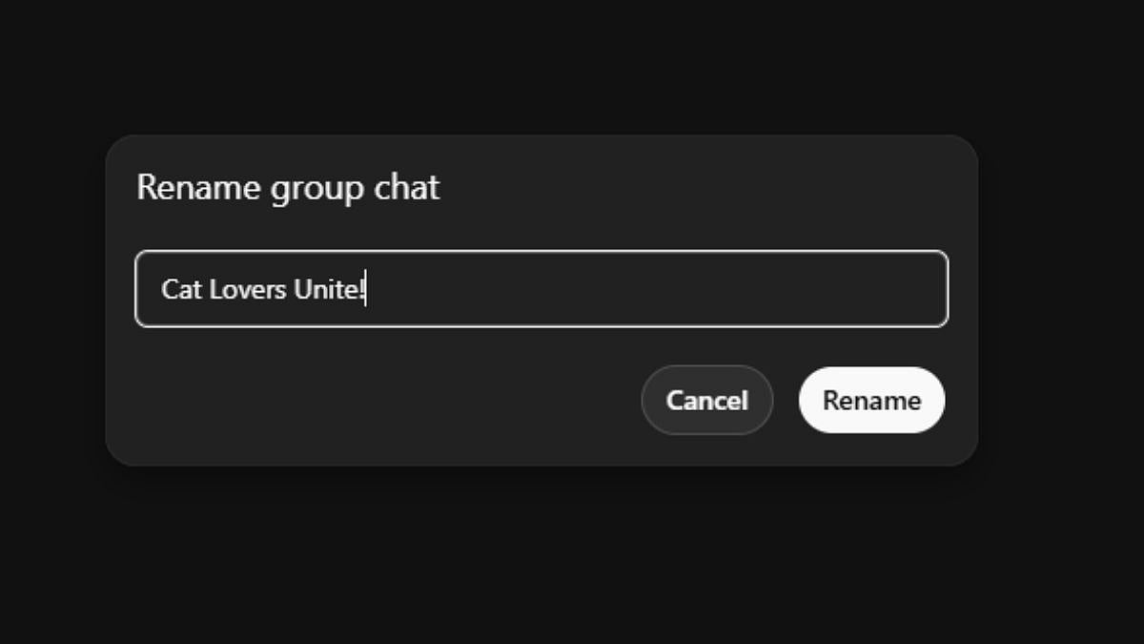
Task: Click the dialog's empty top-right area
Action: pos(810,187)
